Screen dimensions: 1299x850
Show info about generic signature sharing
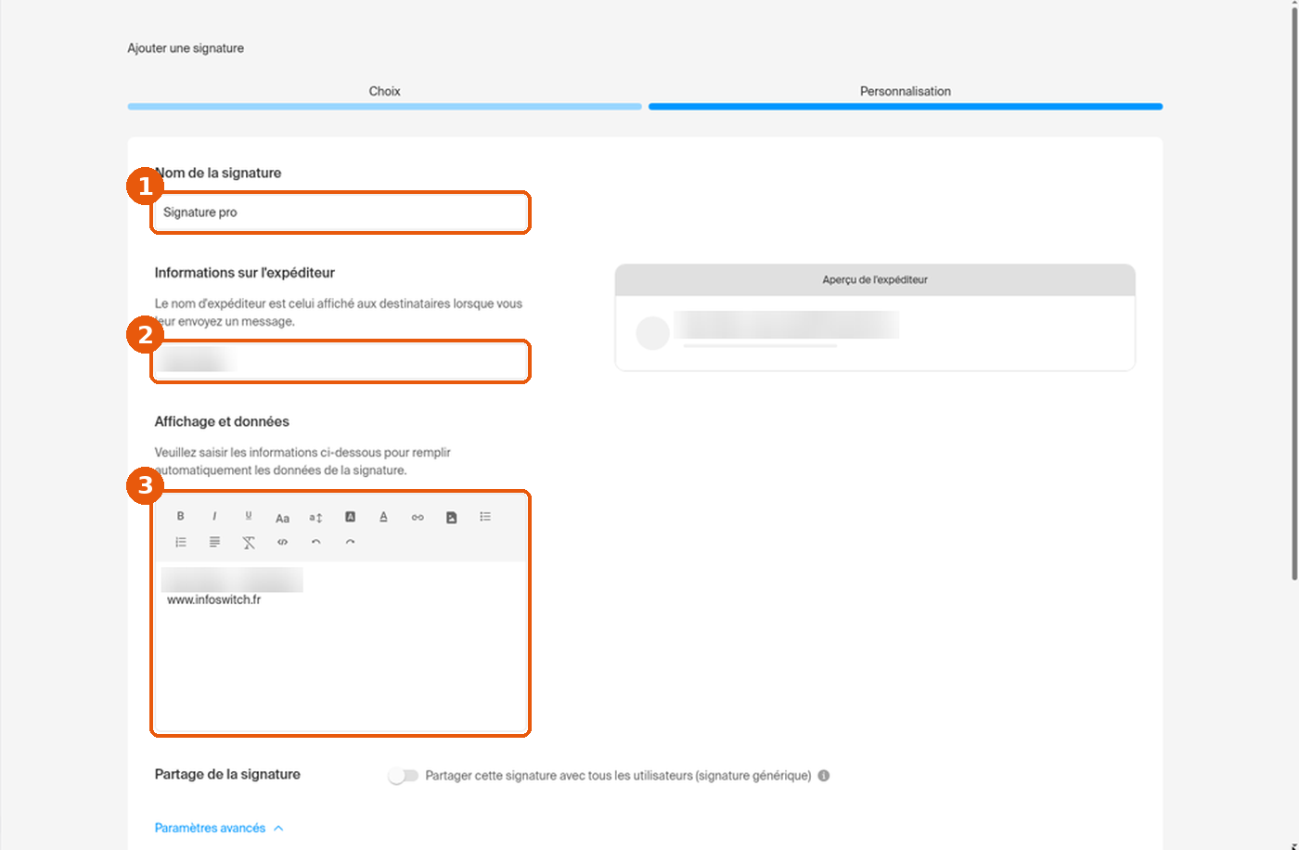pos(824,776)
